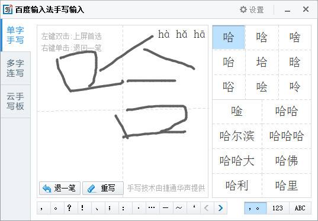Screen dimensions: 318x221
Task: Select phrase candidate 哈哈哈
Action: [287, 136]
